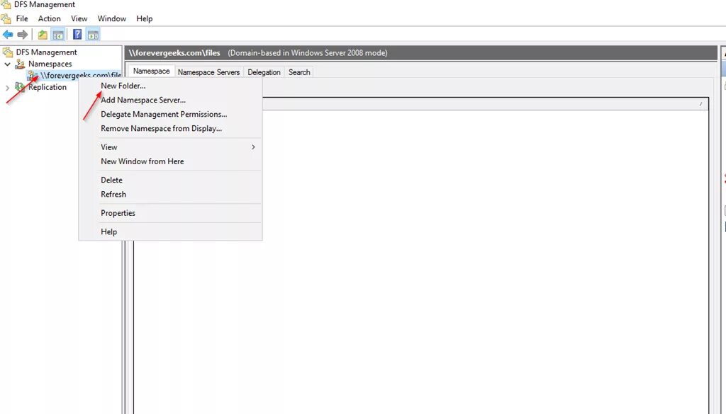The image size is (726, 414).
Task: Click the Forward arrow toolbar icon
Action: coord(22,35)
